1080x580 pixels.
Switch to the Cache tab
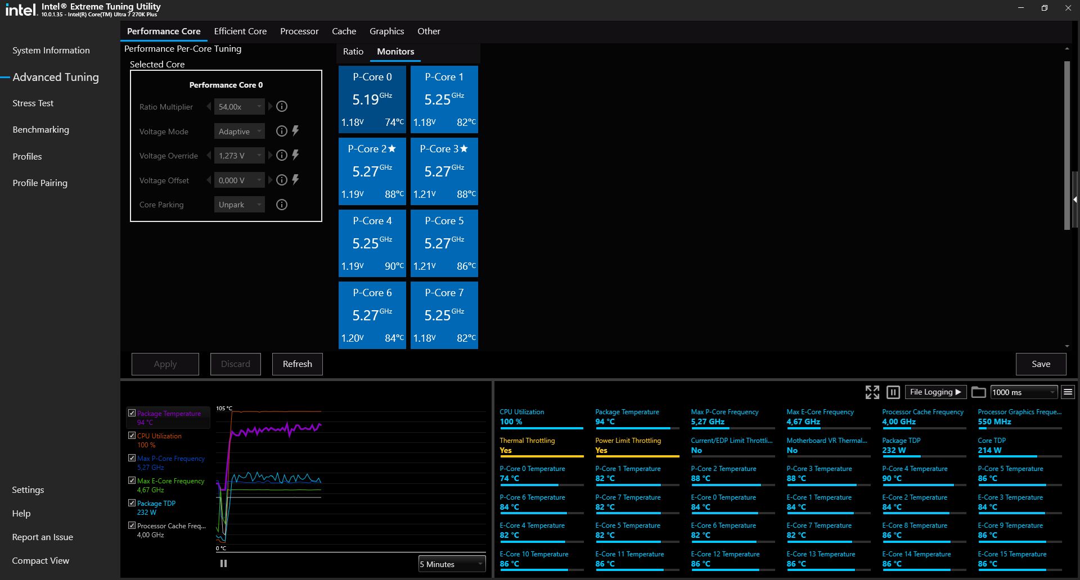344,31
